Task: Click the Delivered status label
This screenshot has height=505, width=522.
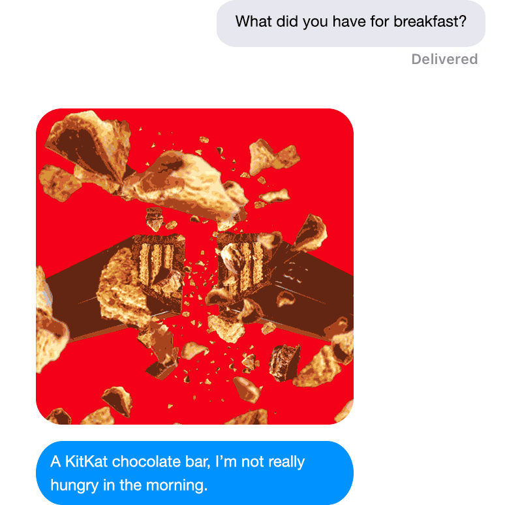Action: pos(444,59)
